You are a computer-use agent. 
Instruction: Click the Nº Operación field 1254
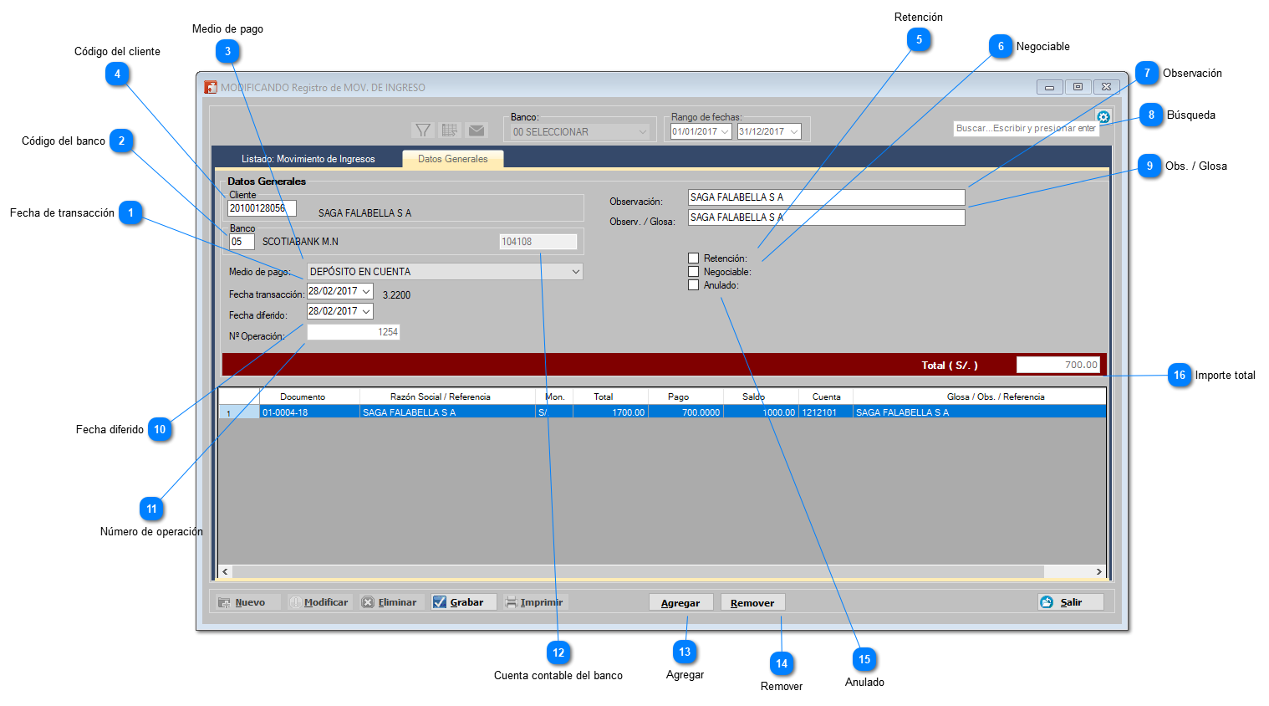pyautogui.click(x=354, y=332)
